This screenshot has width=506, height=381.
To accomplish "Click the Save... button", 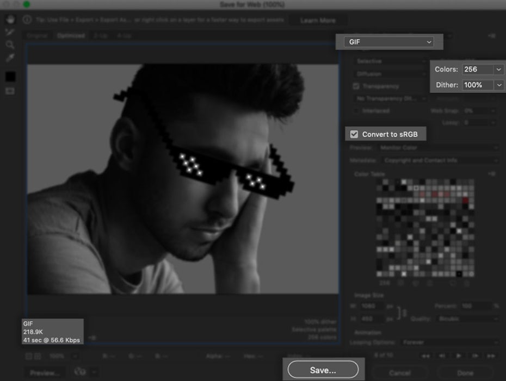I will [x=323, y=370].
